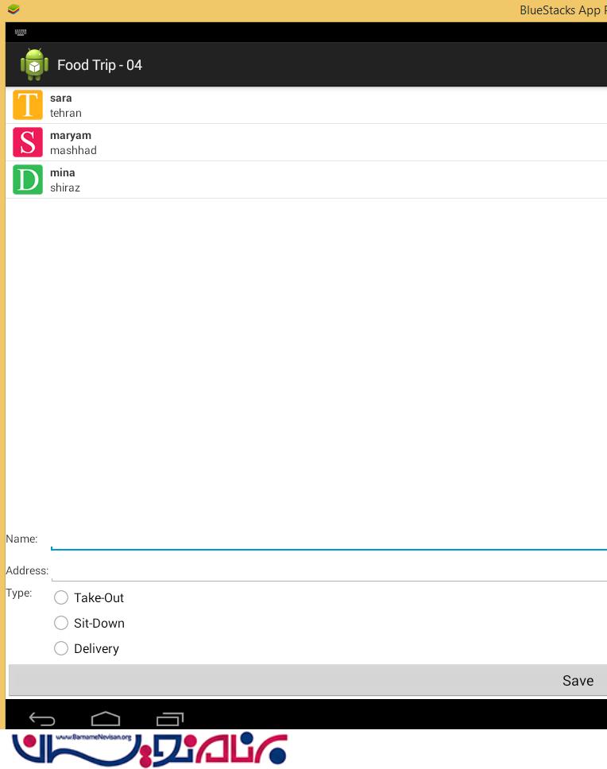This screenshot has height=769, width=607.
Task: Focus the Address input field
Action: click(327, 570)
